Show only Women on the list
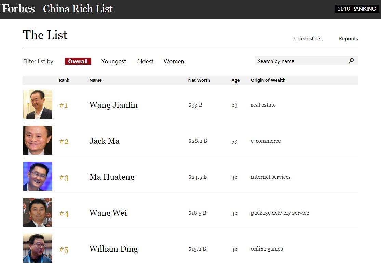381x266 pixels. pyautogui.click(x=174, y=61)
